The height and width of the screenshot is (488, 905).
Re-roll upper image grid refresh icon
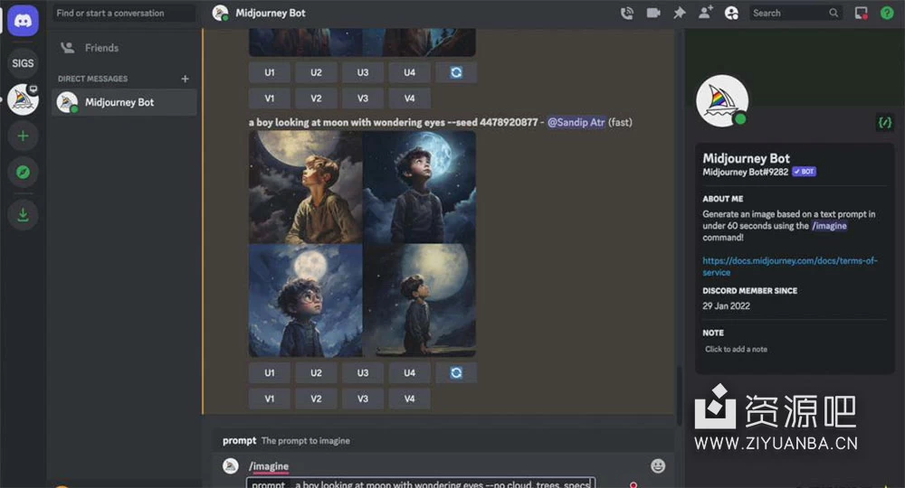tap(456, 72)
